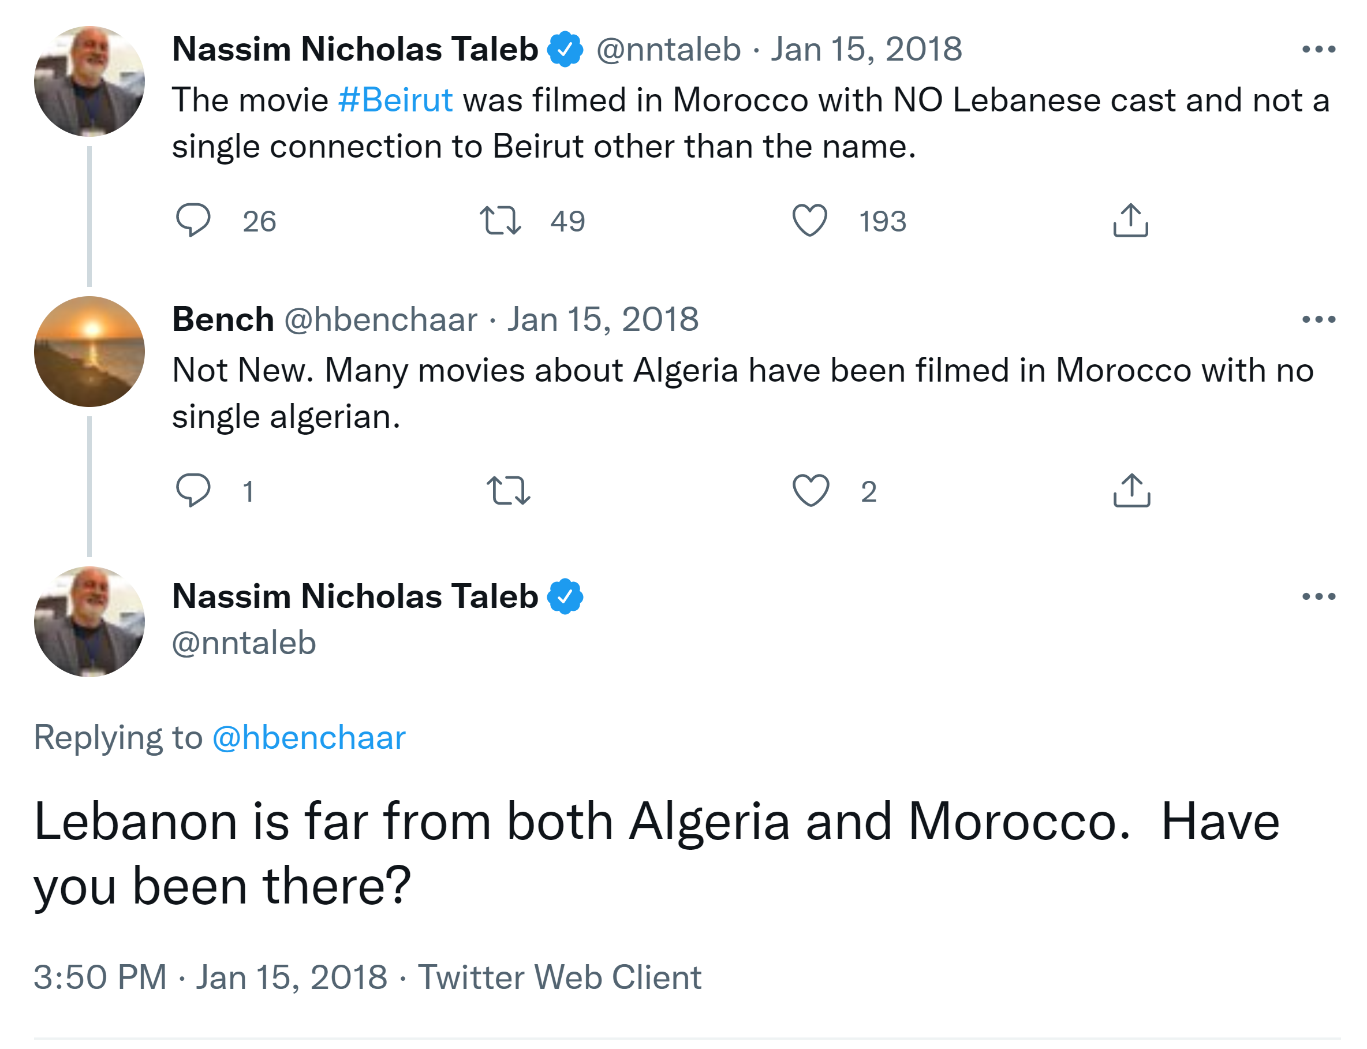Share Taleb's first tweet via share icon

coord(1130,221)
